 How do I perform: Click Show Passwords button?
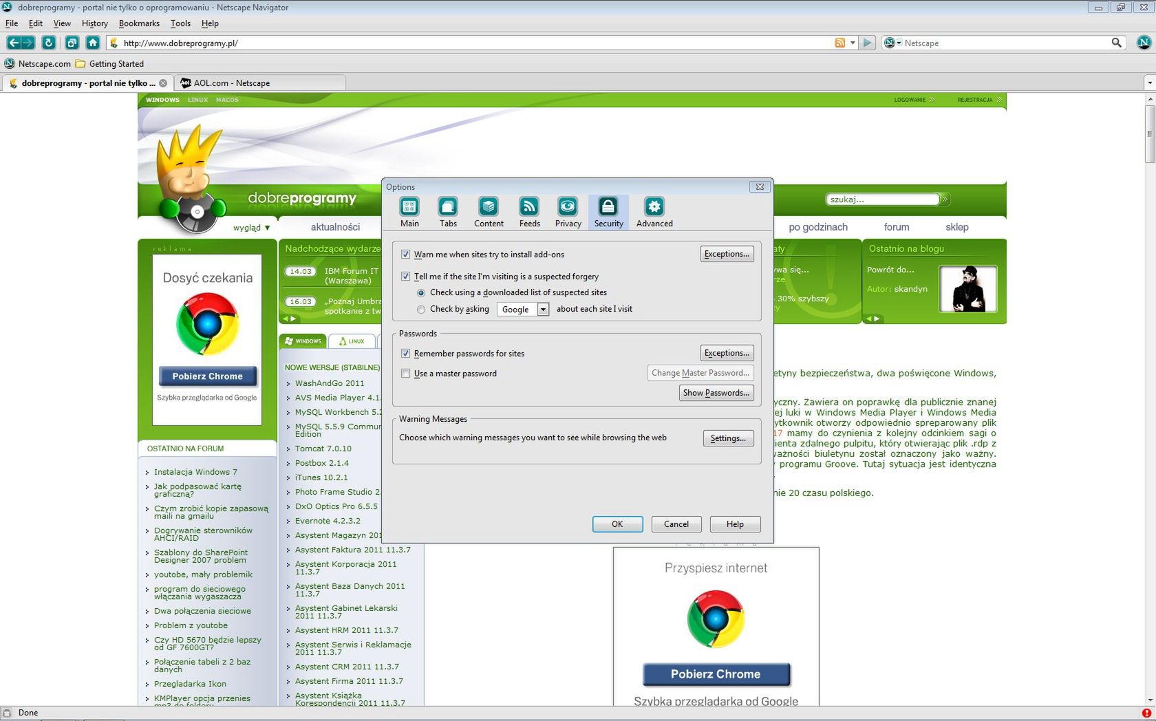tap(716, 393)
